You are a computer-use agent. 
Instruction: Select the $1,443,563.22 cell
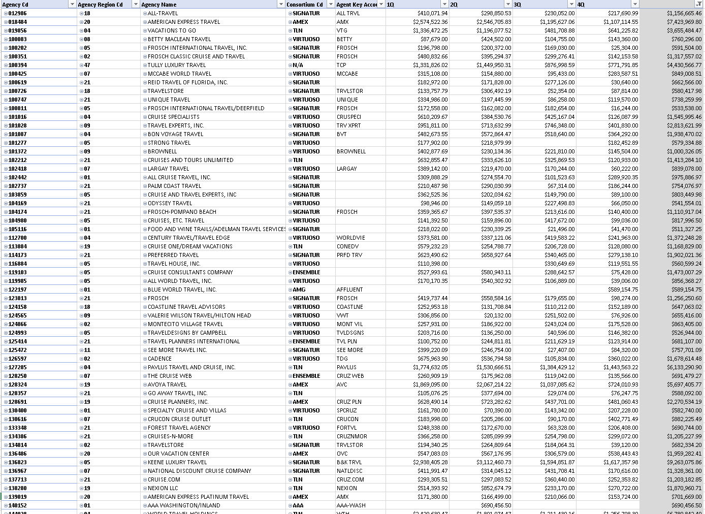(608, 367)
